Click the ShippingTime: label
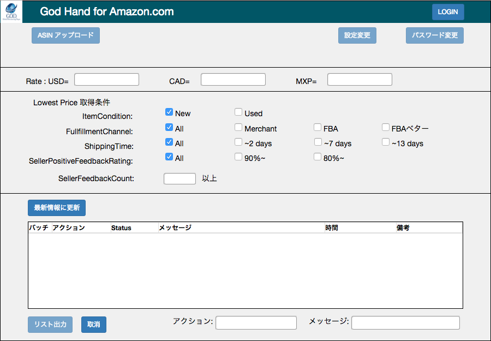Image resolution: width=491 pixels, height=341 pixels. pyautogui.click(x=109, y=146)
